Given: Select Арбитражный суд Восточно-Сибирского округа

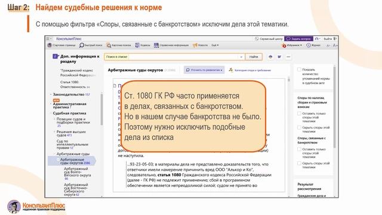Looking at the screenshot, I should (x=76, y=190).
